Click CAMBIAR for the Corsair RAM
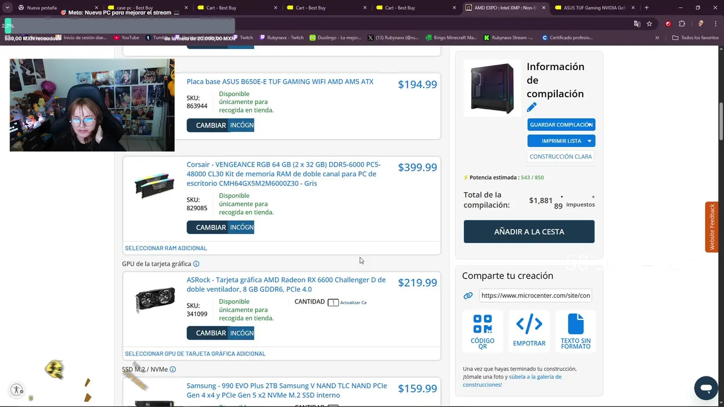The image size is (724, 407). pos(209,227)
